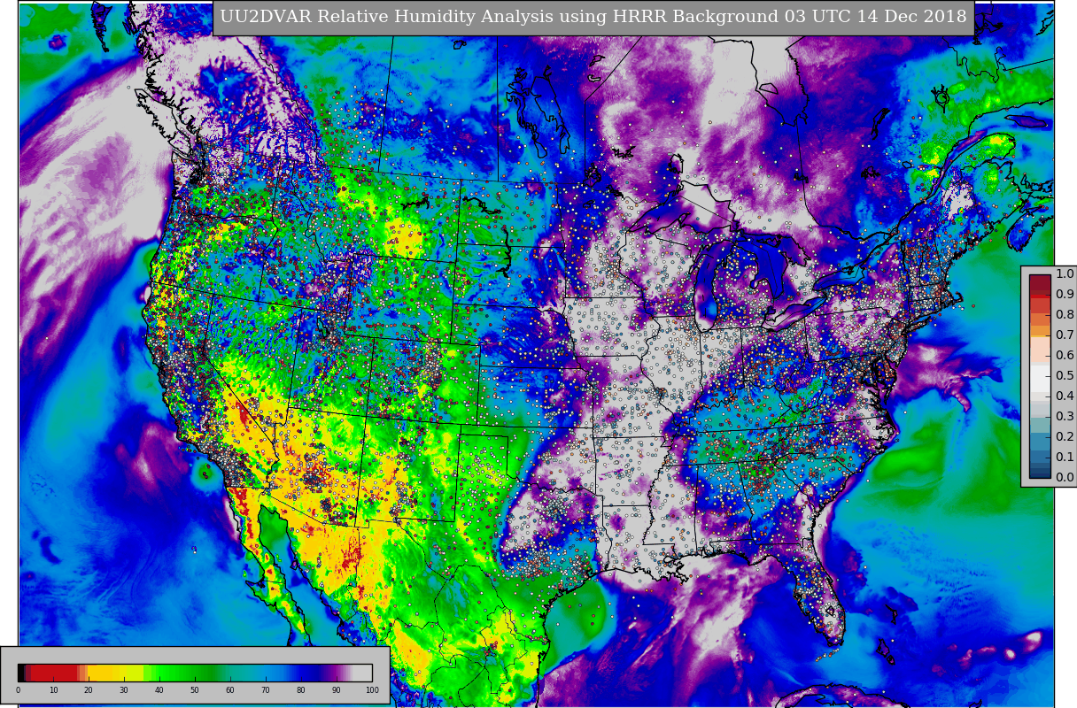
Task: Click the '30' tick label on humidity scale
Action: pyautogui.click(x=124, y=690)
